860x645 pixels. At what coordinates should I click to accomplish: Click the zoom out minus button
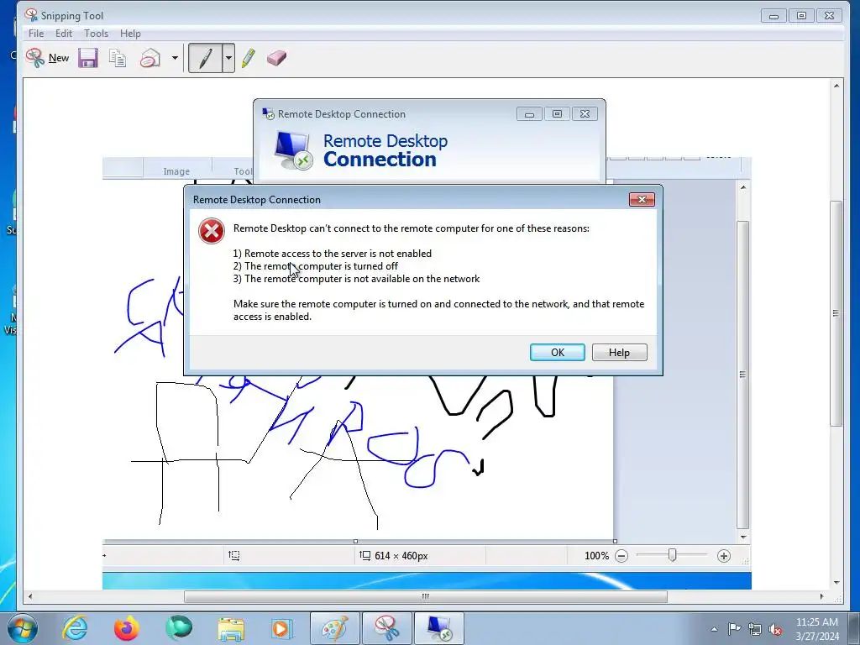point(621,556)
